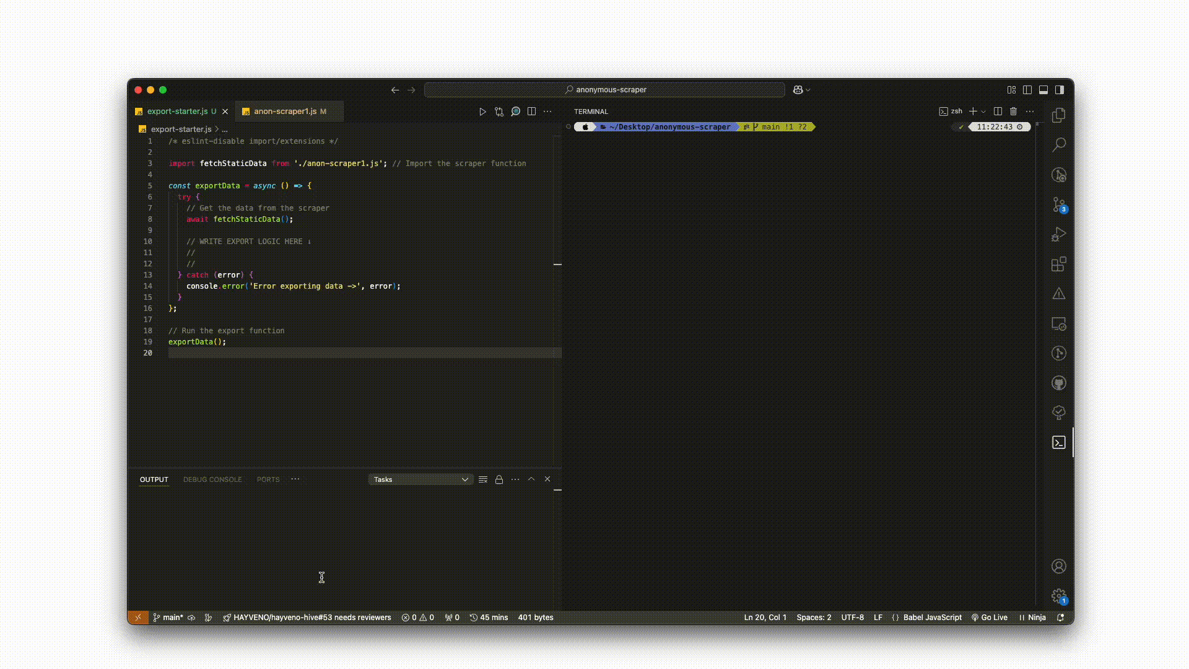Screen dimensions: 1189x669
Task: Kill the terminal using trash icon
Action: coord(1013,111)
